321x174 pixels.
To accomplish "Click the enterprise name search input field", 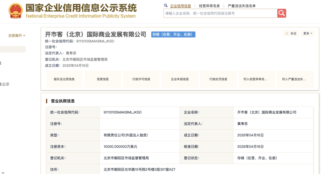I will (220, 13).
